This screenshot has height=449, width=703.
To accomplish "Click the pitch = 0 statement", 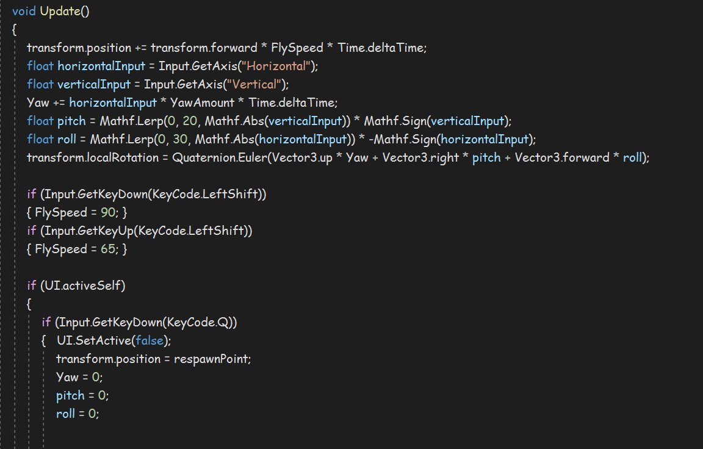I will coord(82,396).
